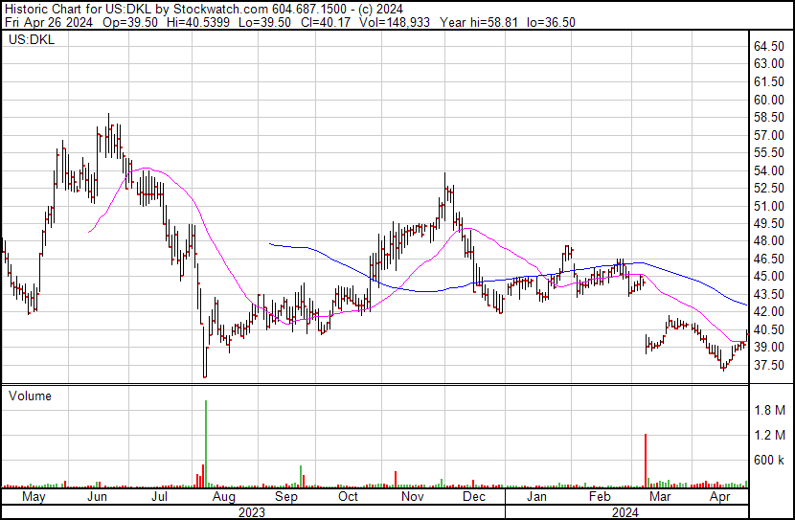
Task: Click the 55.50 price axis label
Action: point(769,152)
